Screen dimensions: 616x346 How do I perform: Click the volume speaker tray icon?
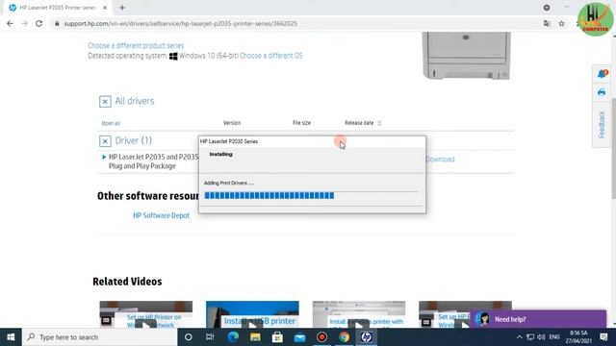point(541,337)
